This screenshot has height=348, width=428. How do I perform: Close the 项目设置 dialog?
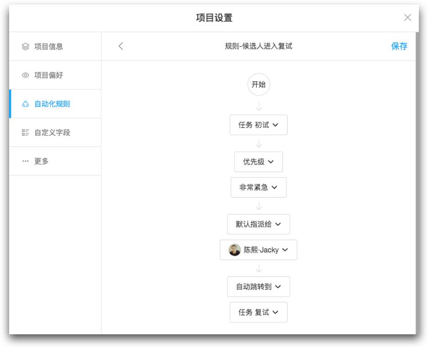coord(407,17)
